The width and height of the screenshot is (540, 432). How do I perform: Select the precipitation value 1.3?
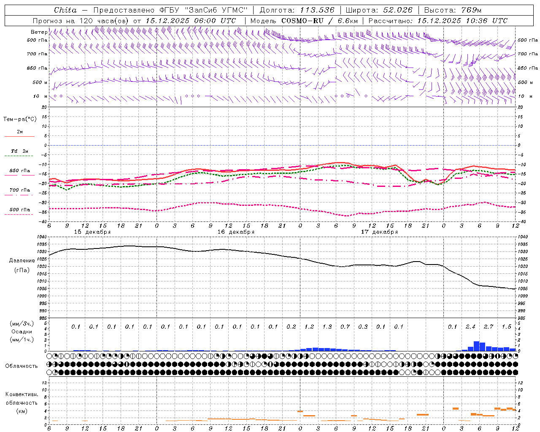[327, 327]
